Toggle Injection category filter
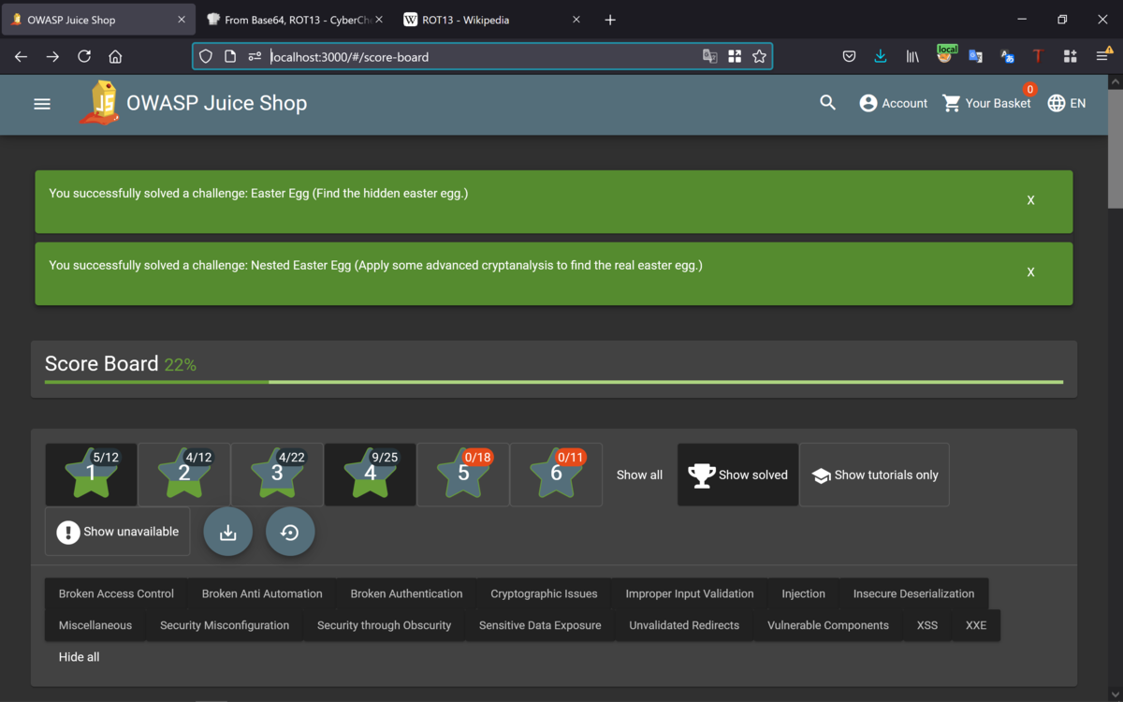Viewport: 1123px width, 702px height. [804, 593]
